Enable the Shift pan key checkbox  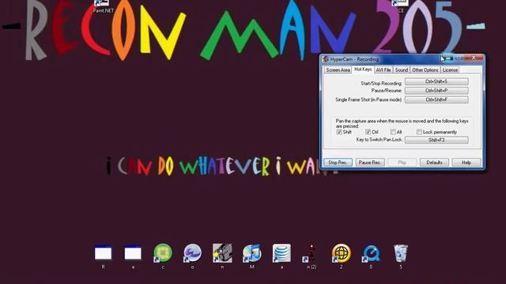pos(339,132)
